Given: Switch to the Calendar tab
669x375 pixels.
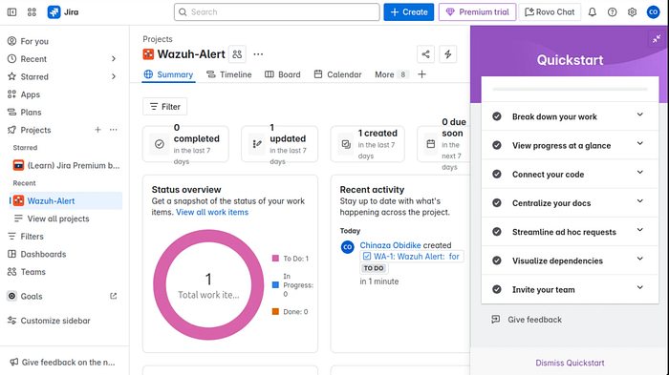Looking at the screenshot, I should 337,74.
